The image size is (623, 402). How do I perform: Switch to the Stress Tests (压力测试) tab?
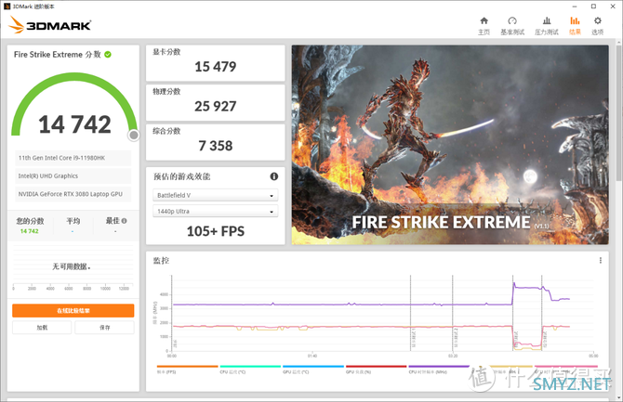click(x=547, y=26)
